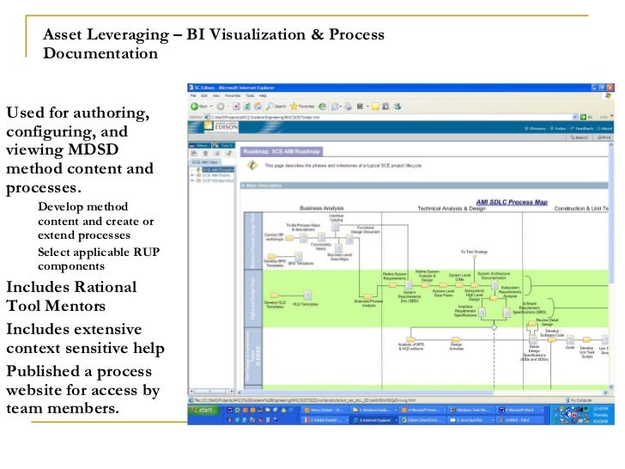This screenshot has width=625, height=469.
Task: Open the Glossary link in the blue banner
Action: coord(535,129)
